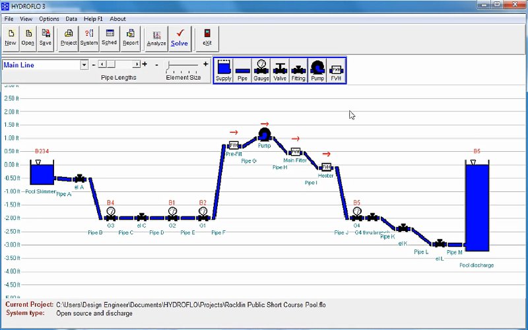Expand the Main Line dropdown arrow

(x=84, y=65)
